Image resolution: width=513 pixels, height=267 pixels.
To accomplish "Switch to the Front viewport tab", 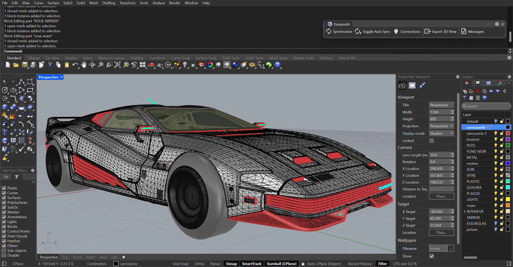I will tap(77, 257).
